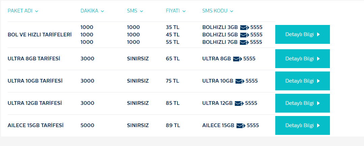Open Detaylı Bilgi for Ultra 8GB tarifesi
Screen dimensions: 364x146
pyautogui.click(x=303, y=59)
